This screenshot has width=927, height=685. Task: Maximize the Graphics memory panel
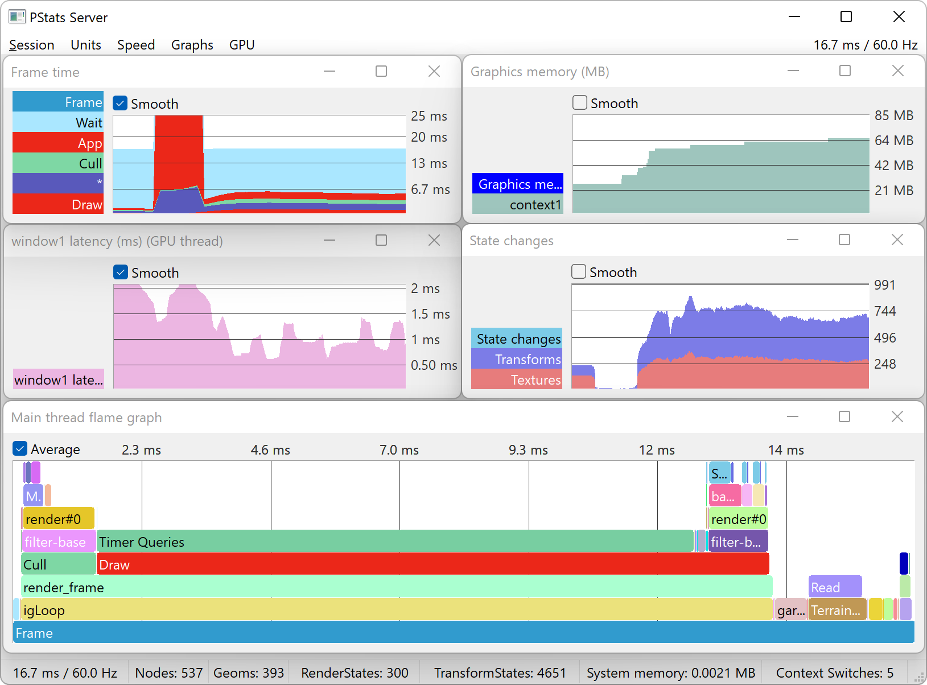[845, 71]
